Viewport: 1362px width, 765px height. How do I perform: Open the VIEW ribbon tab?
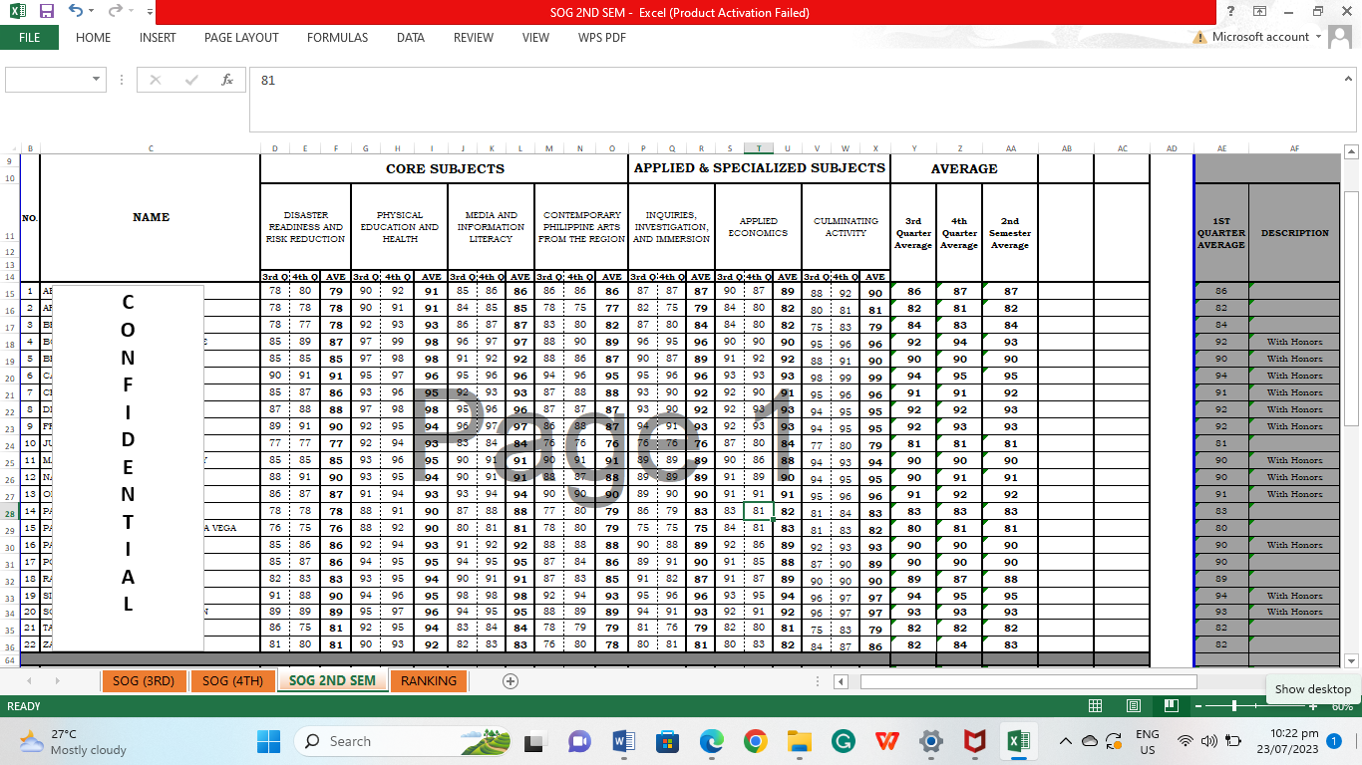click(535, 37)
